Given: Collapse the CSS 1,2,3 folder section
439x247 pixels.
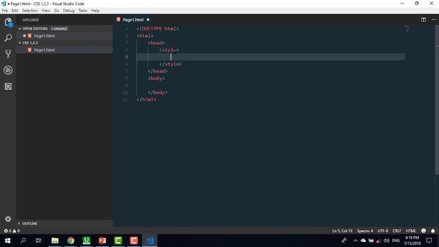Looking at the screenshot, I should point(20,43).
